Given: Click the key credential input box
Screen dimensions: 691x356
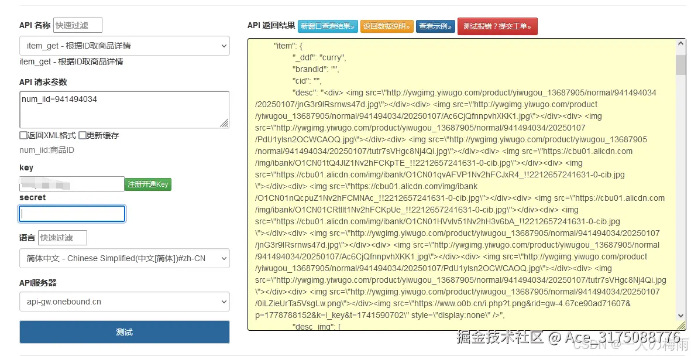Looking at the screenshot, I should pos(70,184).
